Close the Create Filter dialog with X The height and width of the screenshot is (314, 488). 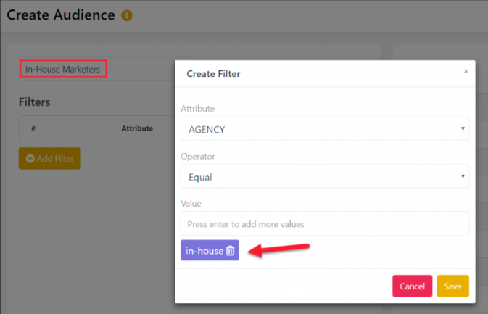click(x=466, y=71)
